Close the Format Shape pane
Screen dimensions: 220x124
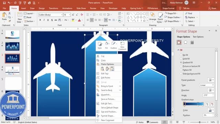216,31
